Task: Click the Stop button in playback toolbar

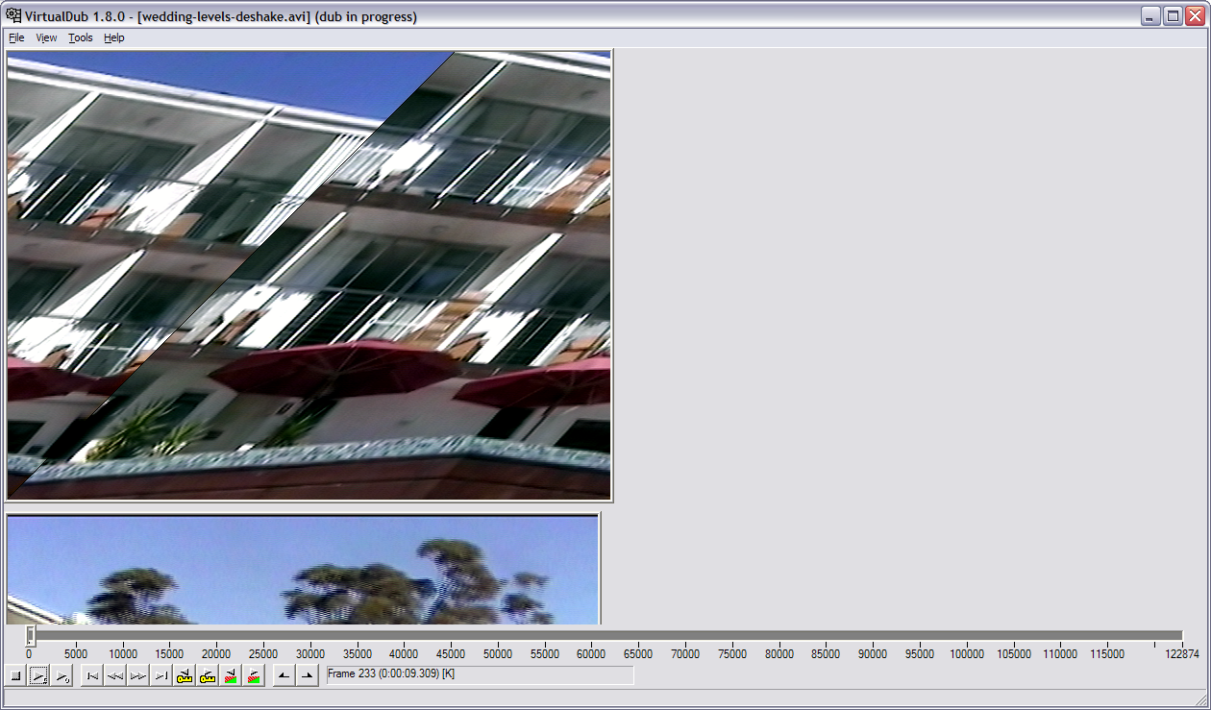Action: click(x=15, y=676)
